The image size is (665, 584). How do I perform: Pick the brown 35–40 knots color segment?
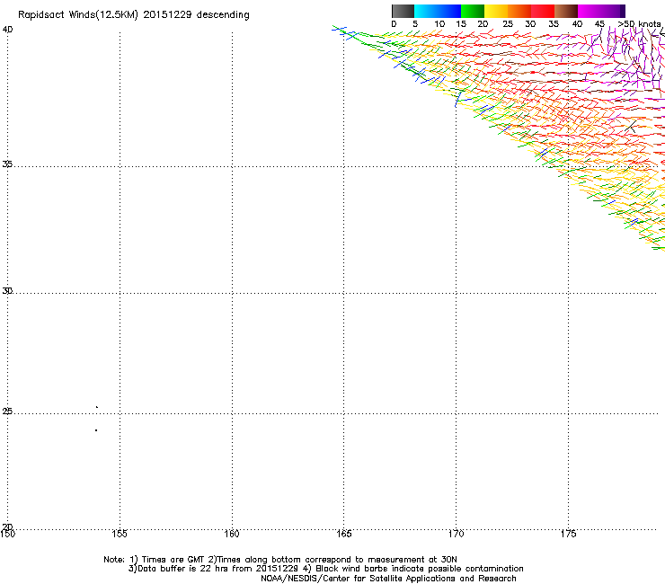566,11
